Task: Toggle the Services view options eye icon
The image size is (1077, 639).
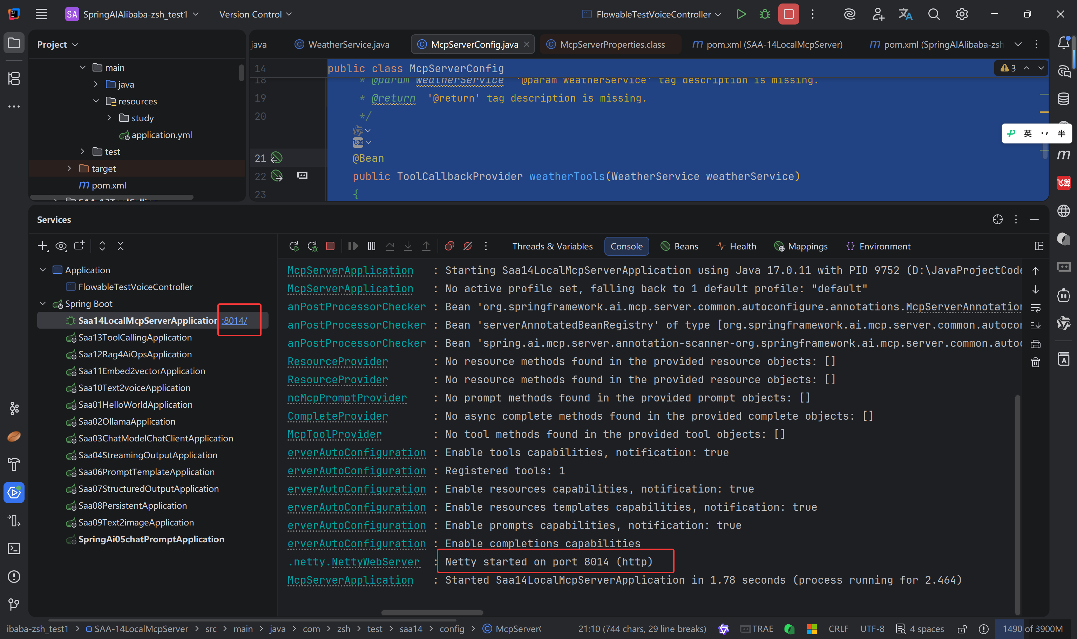Action: point(61,246)
